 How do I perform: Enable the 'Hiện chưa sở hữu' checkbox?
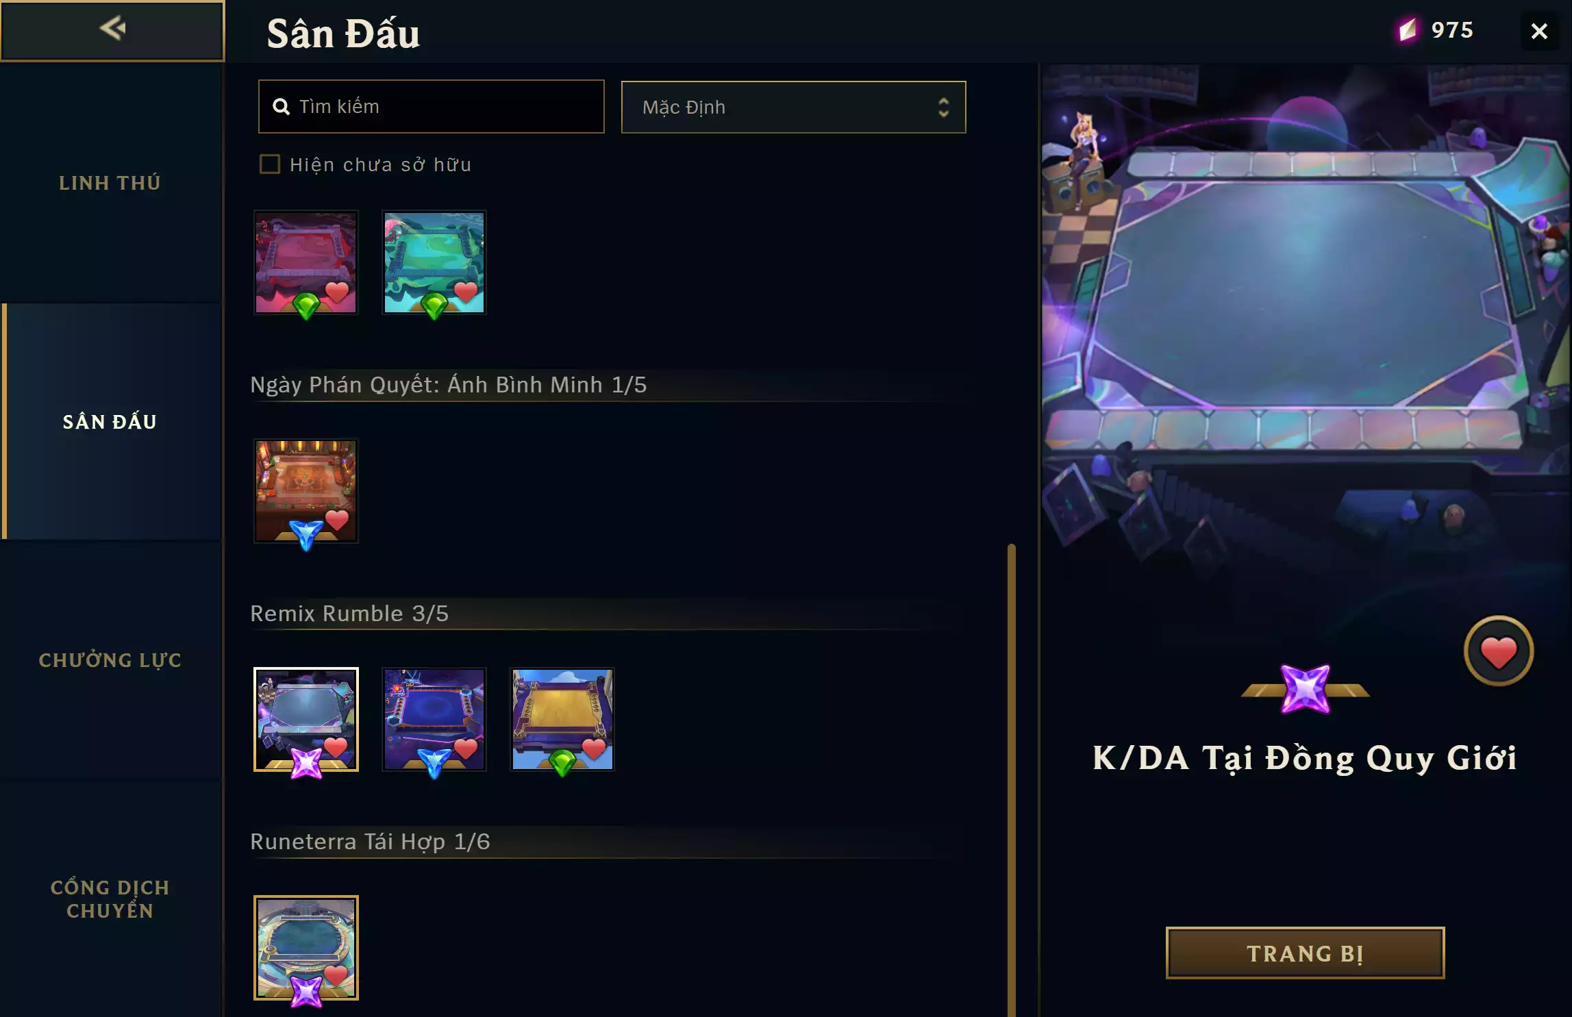270,164
